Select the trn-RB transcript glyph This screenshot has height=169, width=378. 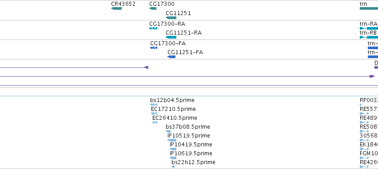coord(369,37)
